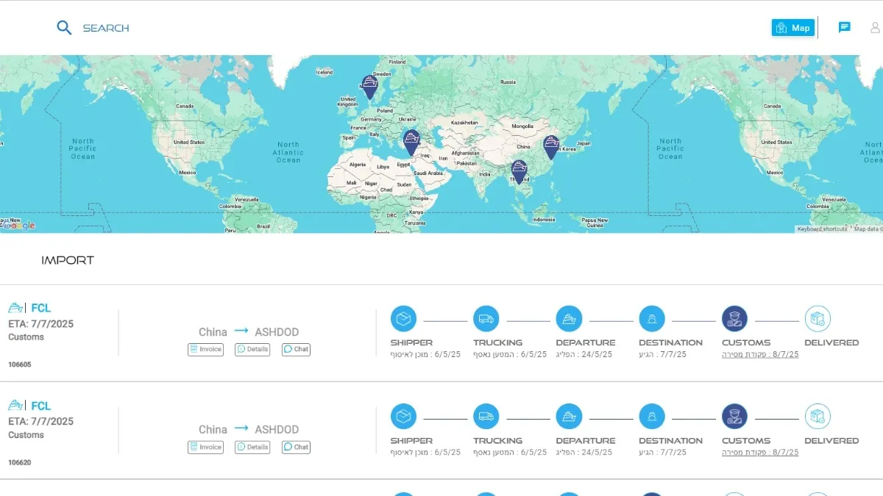Click the IMPORT section heading

point(68,260)
